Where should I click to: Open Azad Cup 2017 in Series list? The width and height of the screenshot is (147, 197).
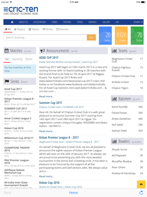(13, 89)
